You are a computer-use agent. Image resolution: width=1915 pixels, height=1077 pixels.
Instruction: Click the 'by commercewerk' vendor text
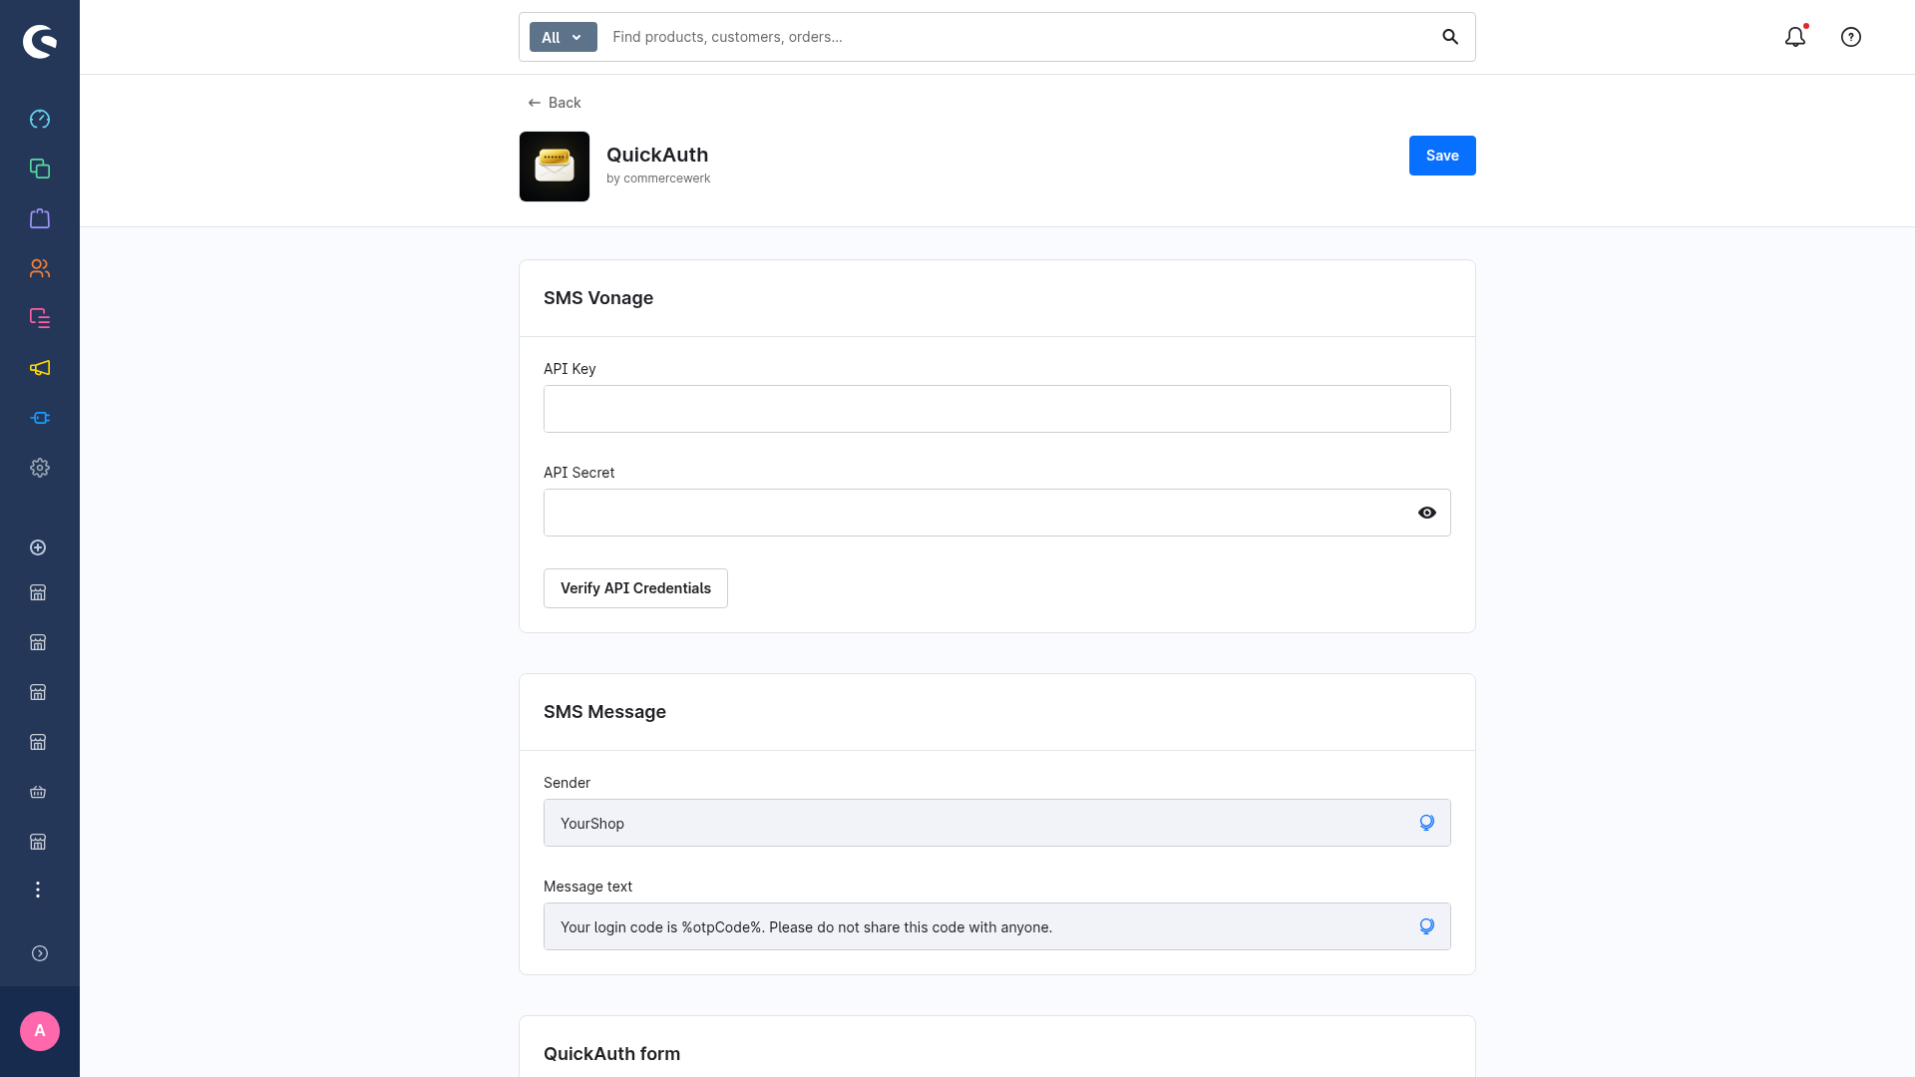click(x=658, y=179)
